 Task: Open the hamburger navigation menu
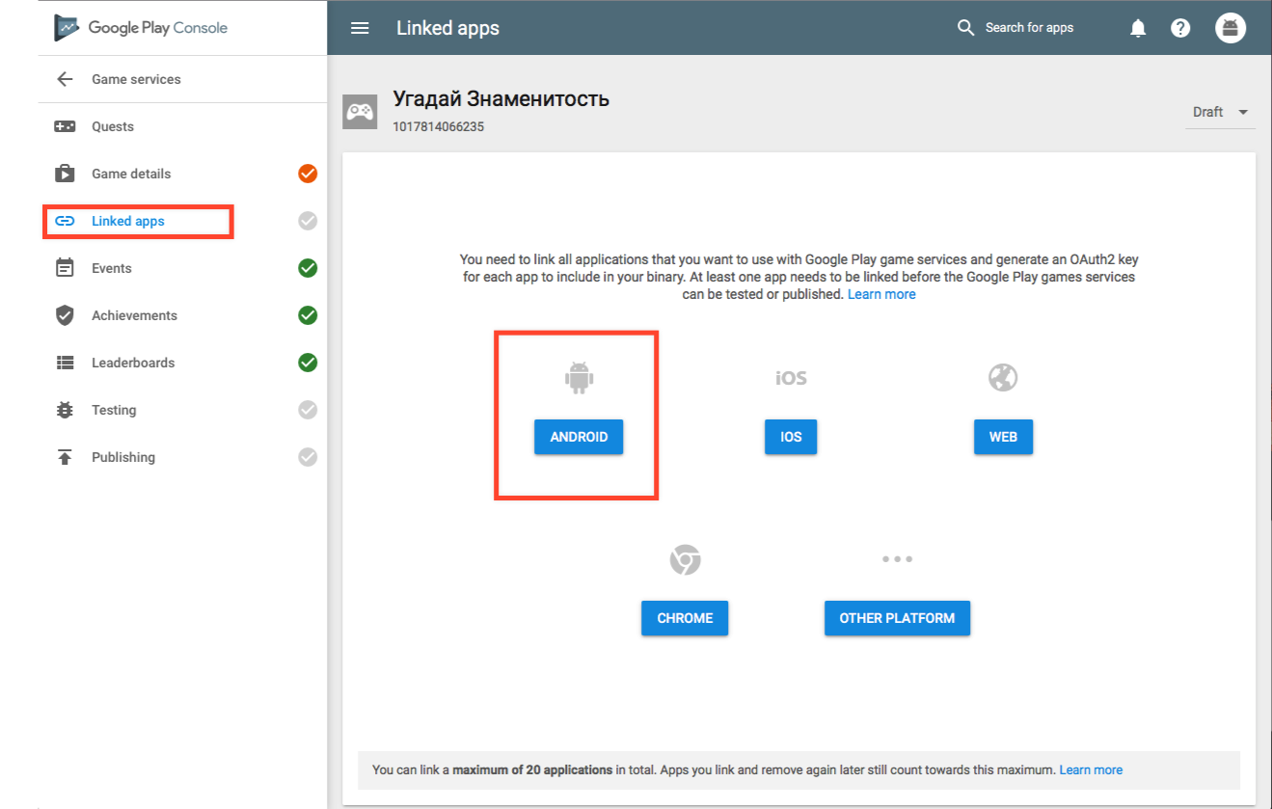(x=360, y=28)
